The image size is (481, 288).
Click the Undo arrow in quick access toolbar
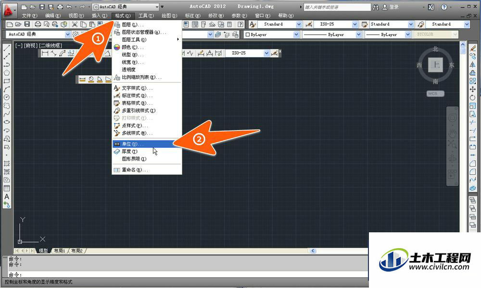tap(69, 7)
